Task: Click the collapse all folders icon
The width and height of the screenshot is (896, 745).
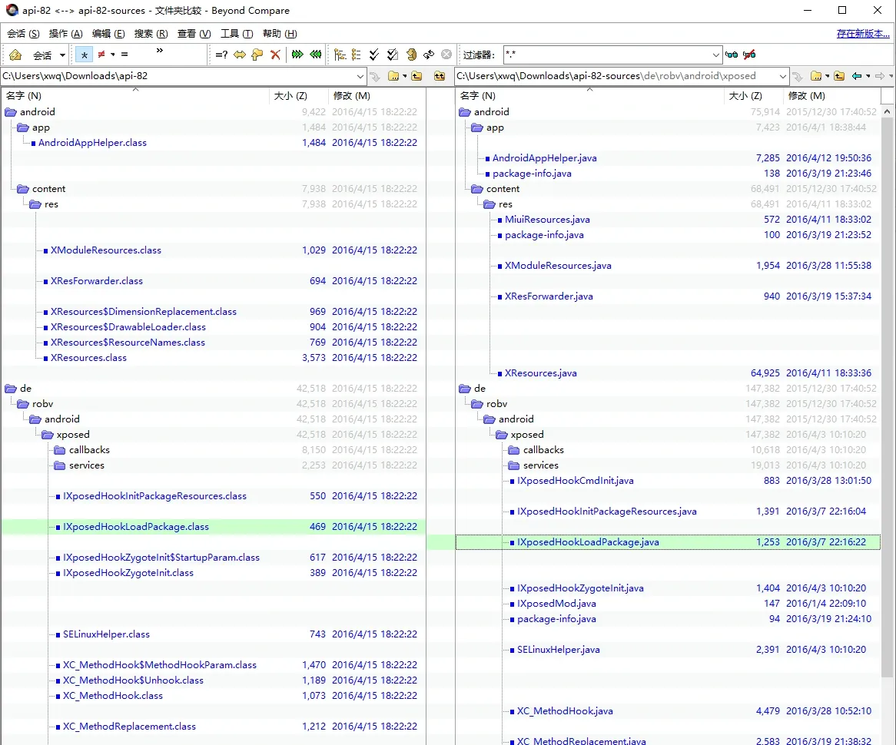Action: (x=356, y=55)
